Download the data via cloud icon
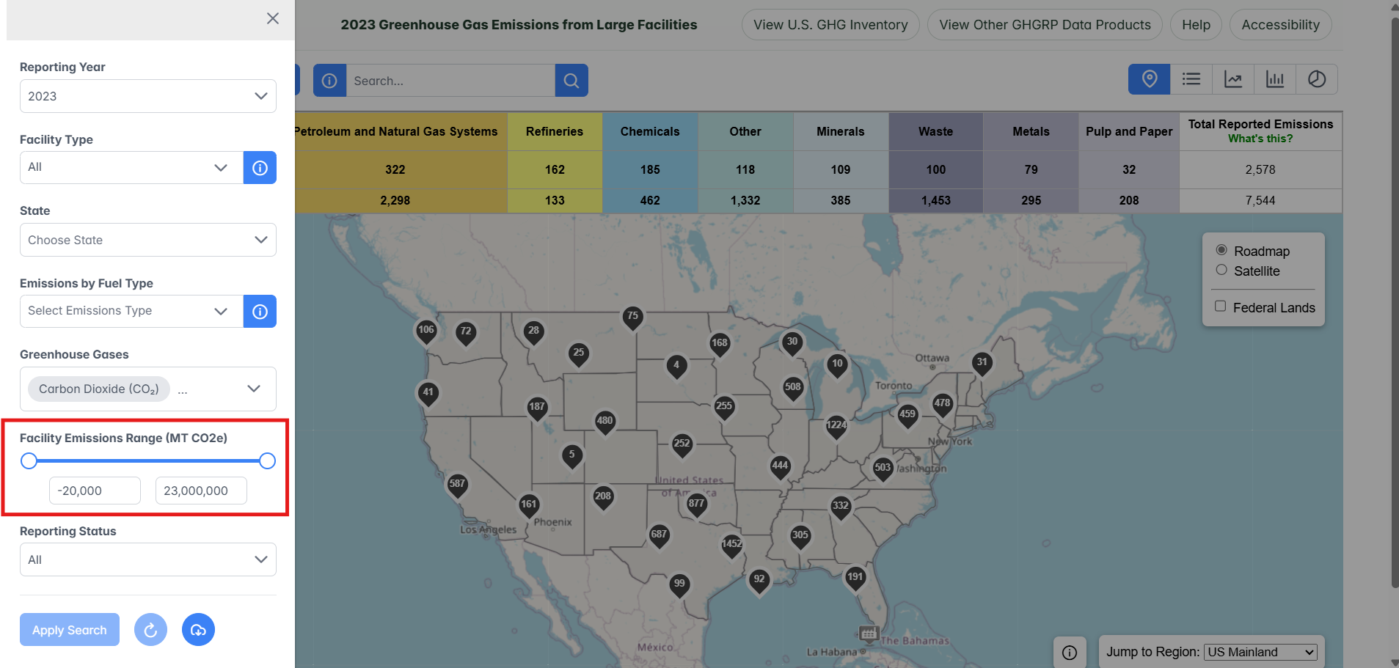1399x668 pixels. click(198, 629)
